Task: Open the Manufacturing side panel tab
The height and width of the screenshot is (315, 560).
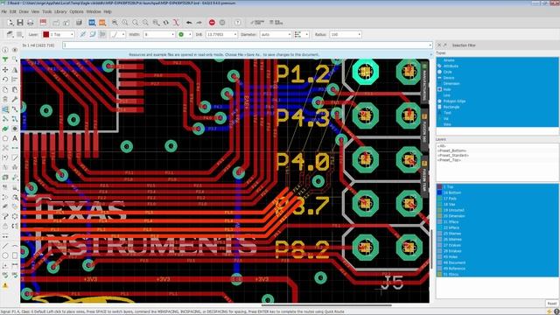Action: (424, 82)
